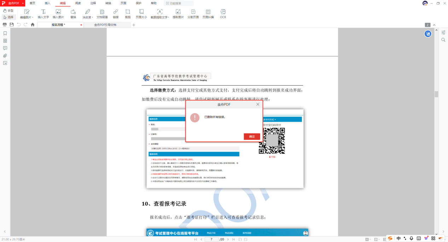Toggle Chinese input mode 中 indicator
Screen dimensions: 448x242
398,238
